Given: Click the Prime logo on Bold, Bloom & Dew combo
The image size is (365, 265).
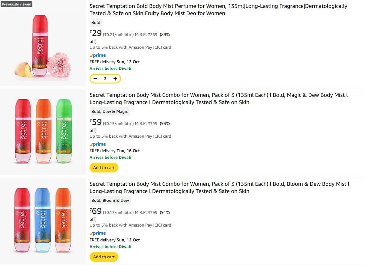Looking at the screenshot, I should click(x=98, y=233).
